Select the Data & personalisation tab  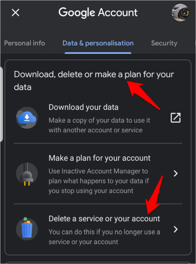tap(98, 43)
